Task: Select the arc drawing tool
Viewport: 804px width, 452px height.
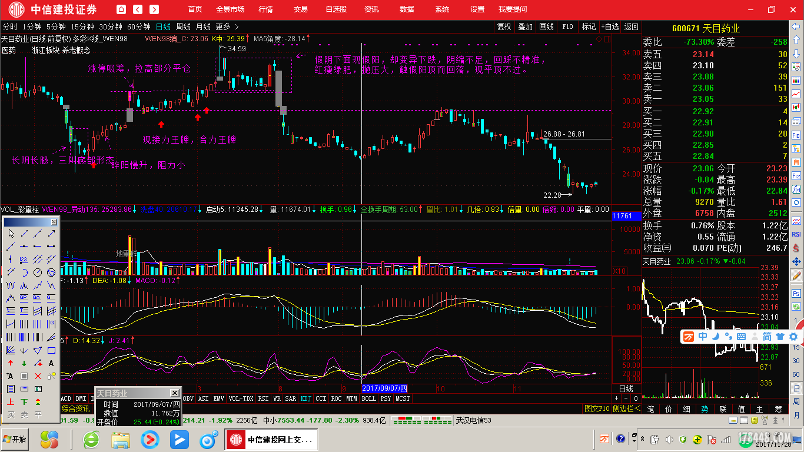Action: [x=24, y=272]
